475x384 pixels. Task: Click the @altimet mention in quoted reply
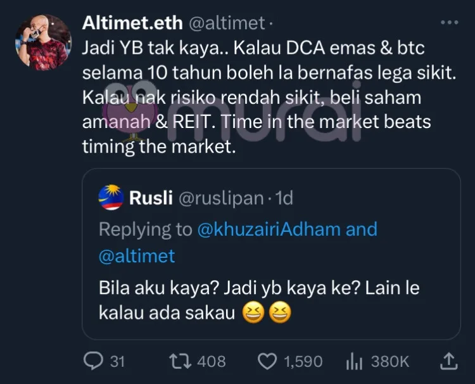pyautogui.click(x=137, y=255)
